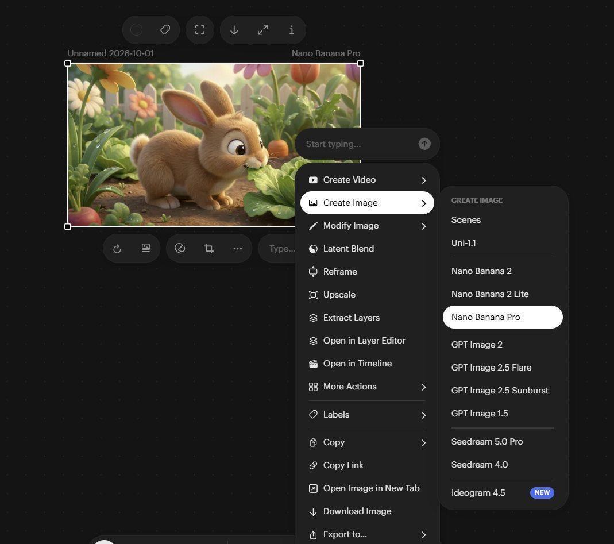Viewport: 614px width, 544px height.
Task: Expand the More Actions submenu
Action: pos(367,387)
